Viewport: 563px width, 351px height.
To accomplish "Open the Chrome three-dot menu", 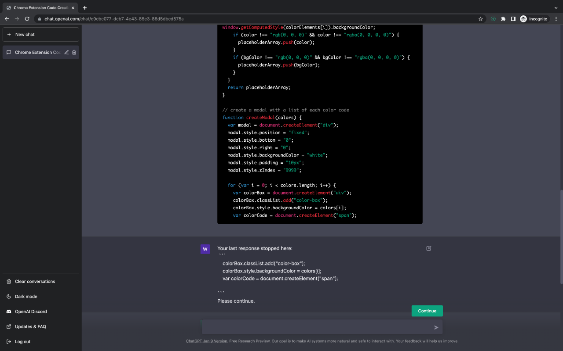I will [556, 18].
